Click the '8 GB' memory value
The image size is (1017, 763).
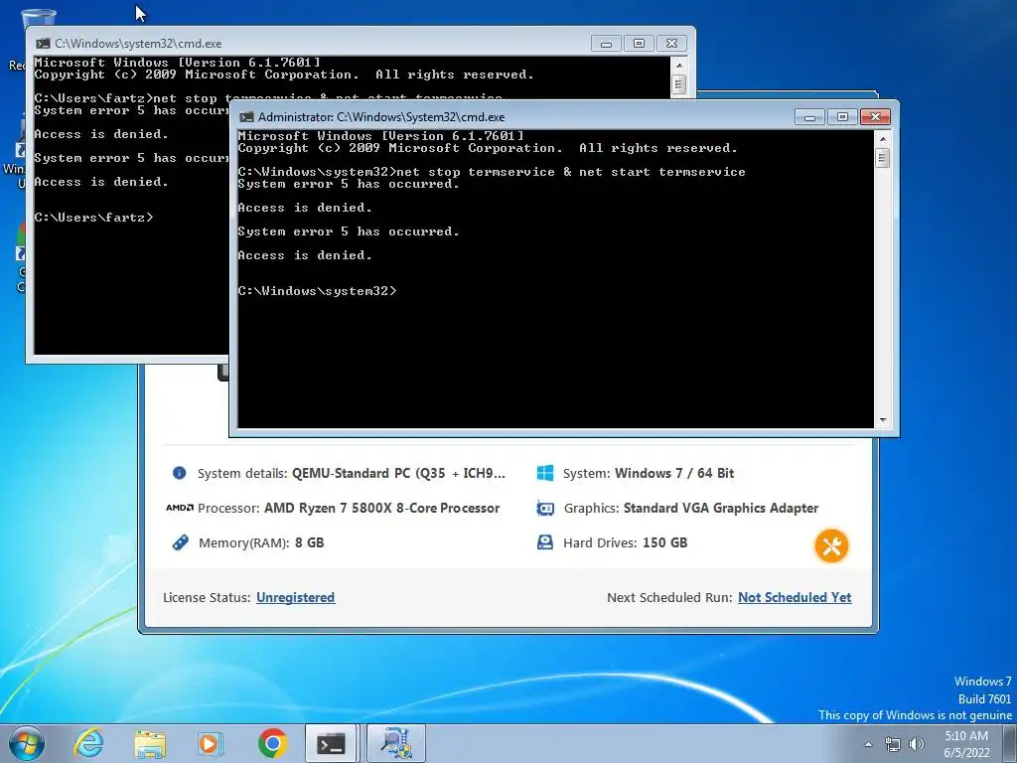click(310, 542)
